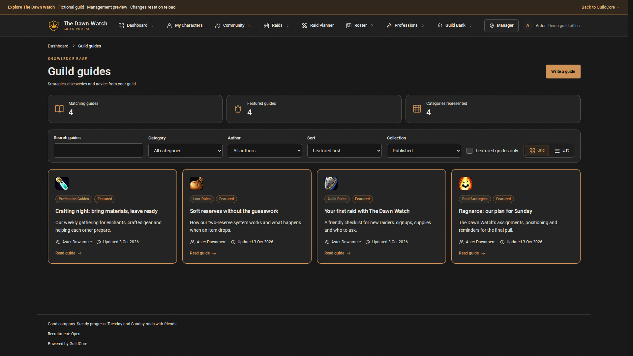
Task: Click the Guild Bank building icon
Action: click(x=440, y=26)
